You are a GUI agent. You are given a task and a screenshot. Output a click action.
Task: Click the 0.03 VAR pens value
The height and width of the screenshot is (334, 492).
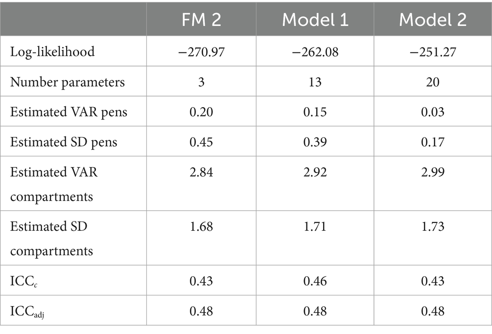tap(433, 112)
